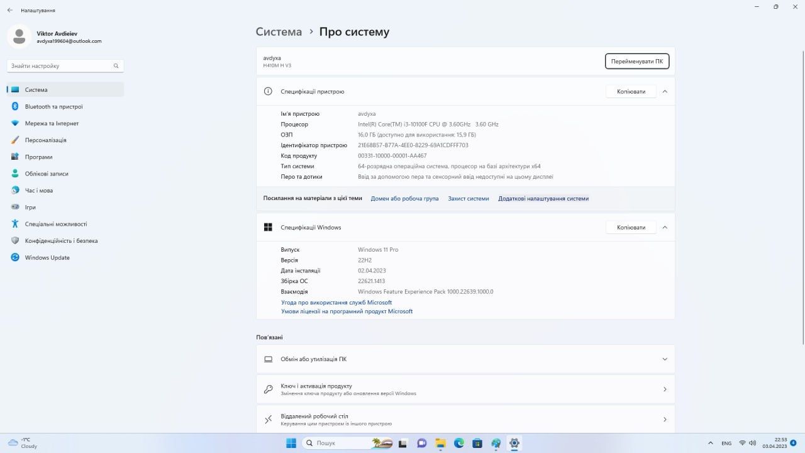This screenshot has width=805, height=453.
Task: Click the Час і мова globe icon
Action: point(15,190)
